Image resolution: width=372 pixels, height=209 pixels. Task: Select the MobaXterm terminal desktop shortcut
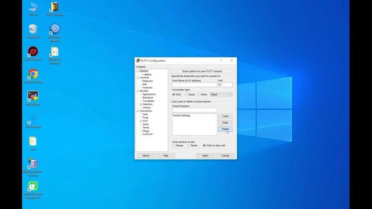pyautogui.click(x=33, y=96)
